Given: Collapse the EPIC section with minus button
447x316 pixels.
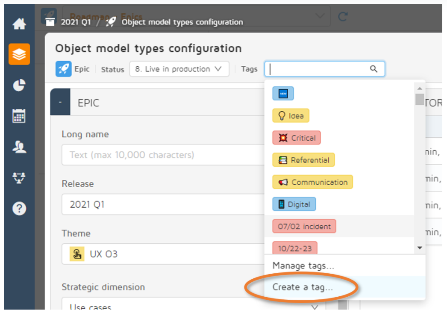Looking at the screenshot, I should pyautogui.click(x=60, y=103).
